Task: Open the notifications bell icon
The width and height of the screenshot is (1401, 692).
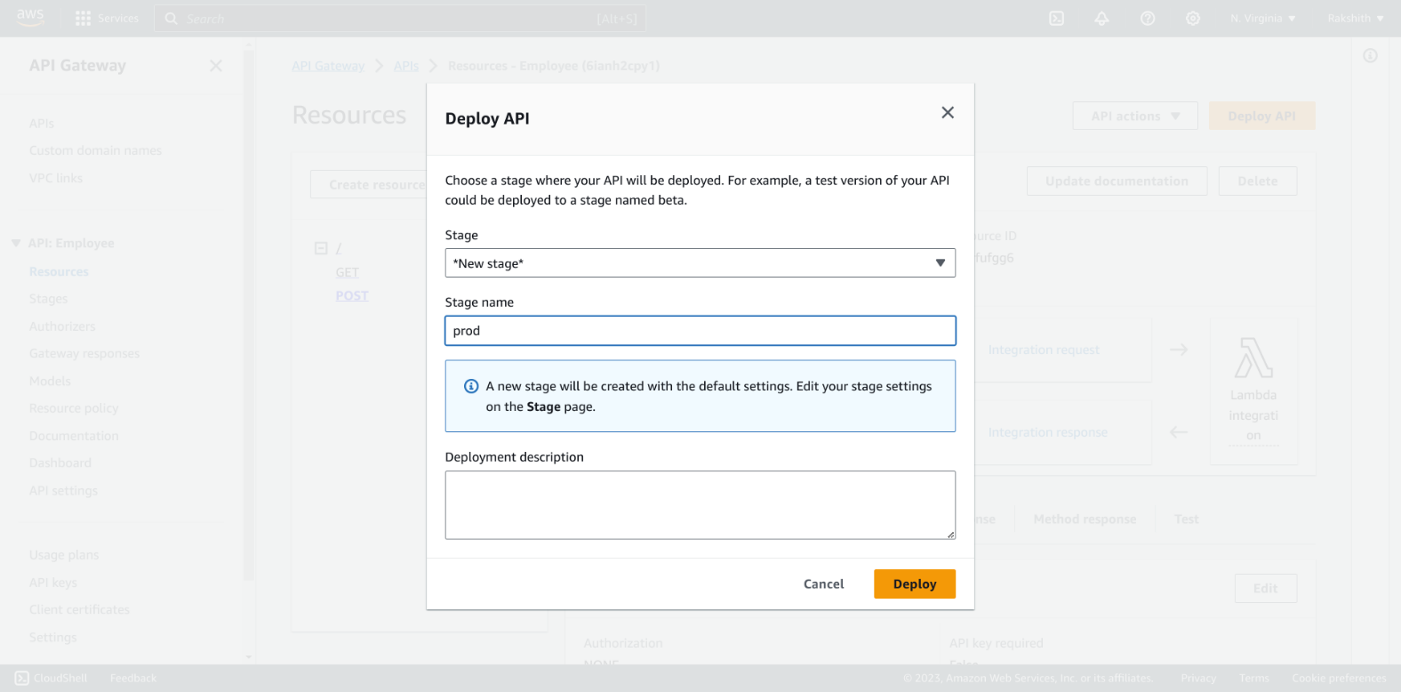Action: pyautogui.click(x=1101, y=18)
